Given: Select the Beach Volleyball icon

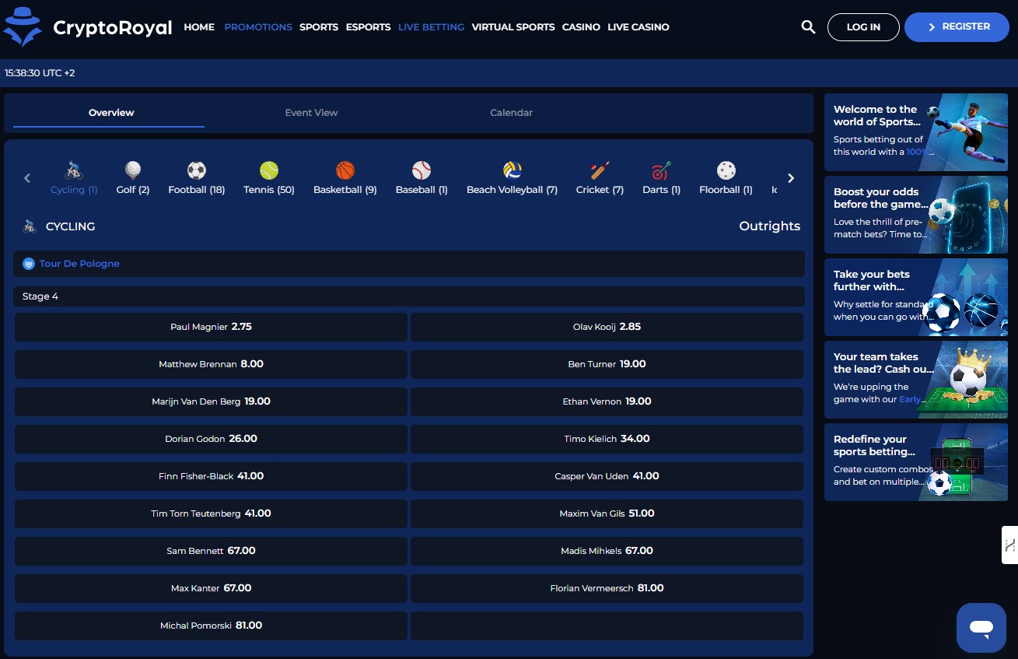Looking at the screenshot, I should [x=512, y=170].
